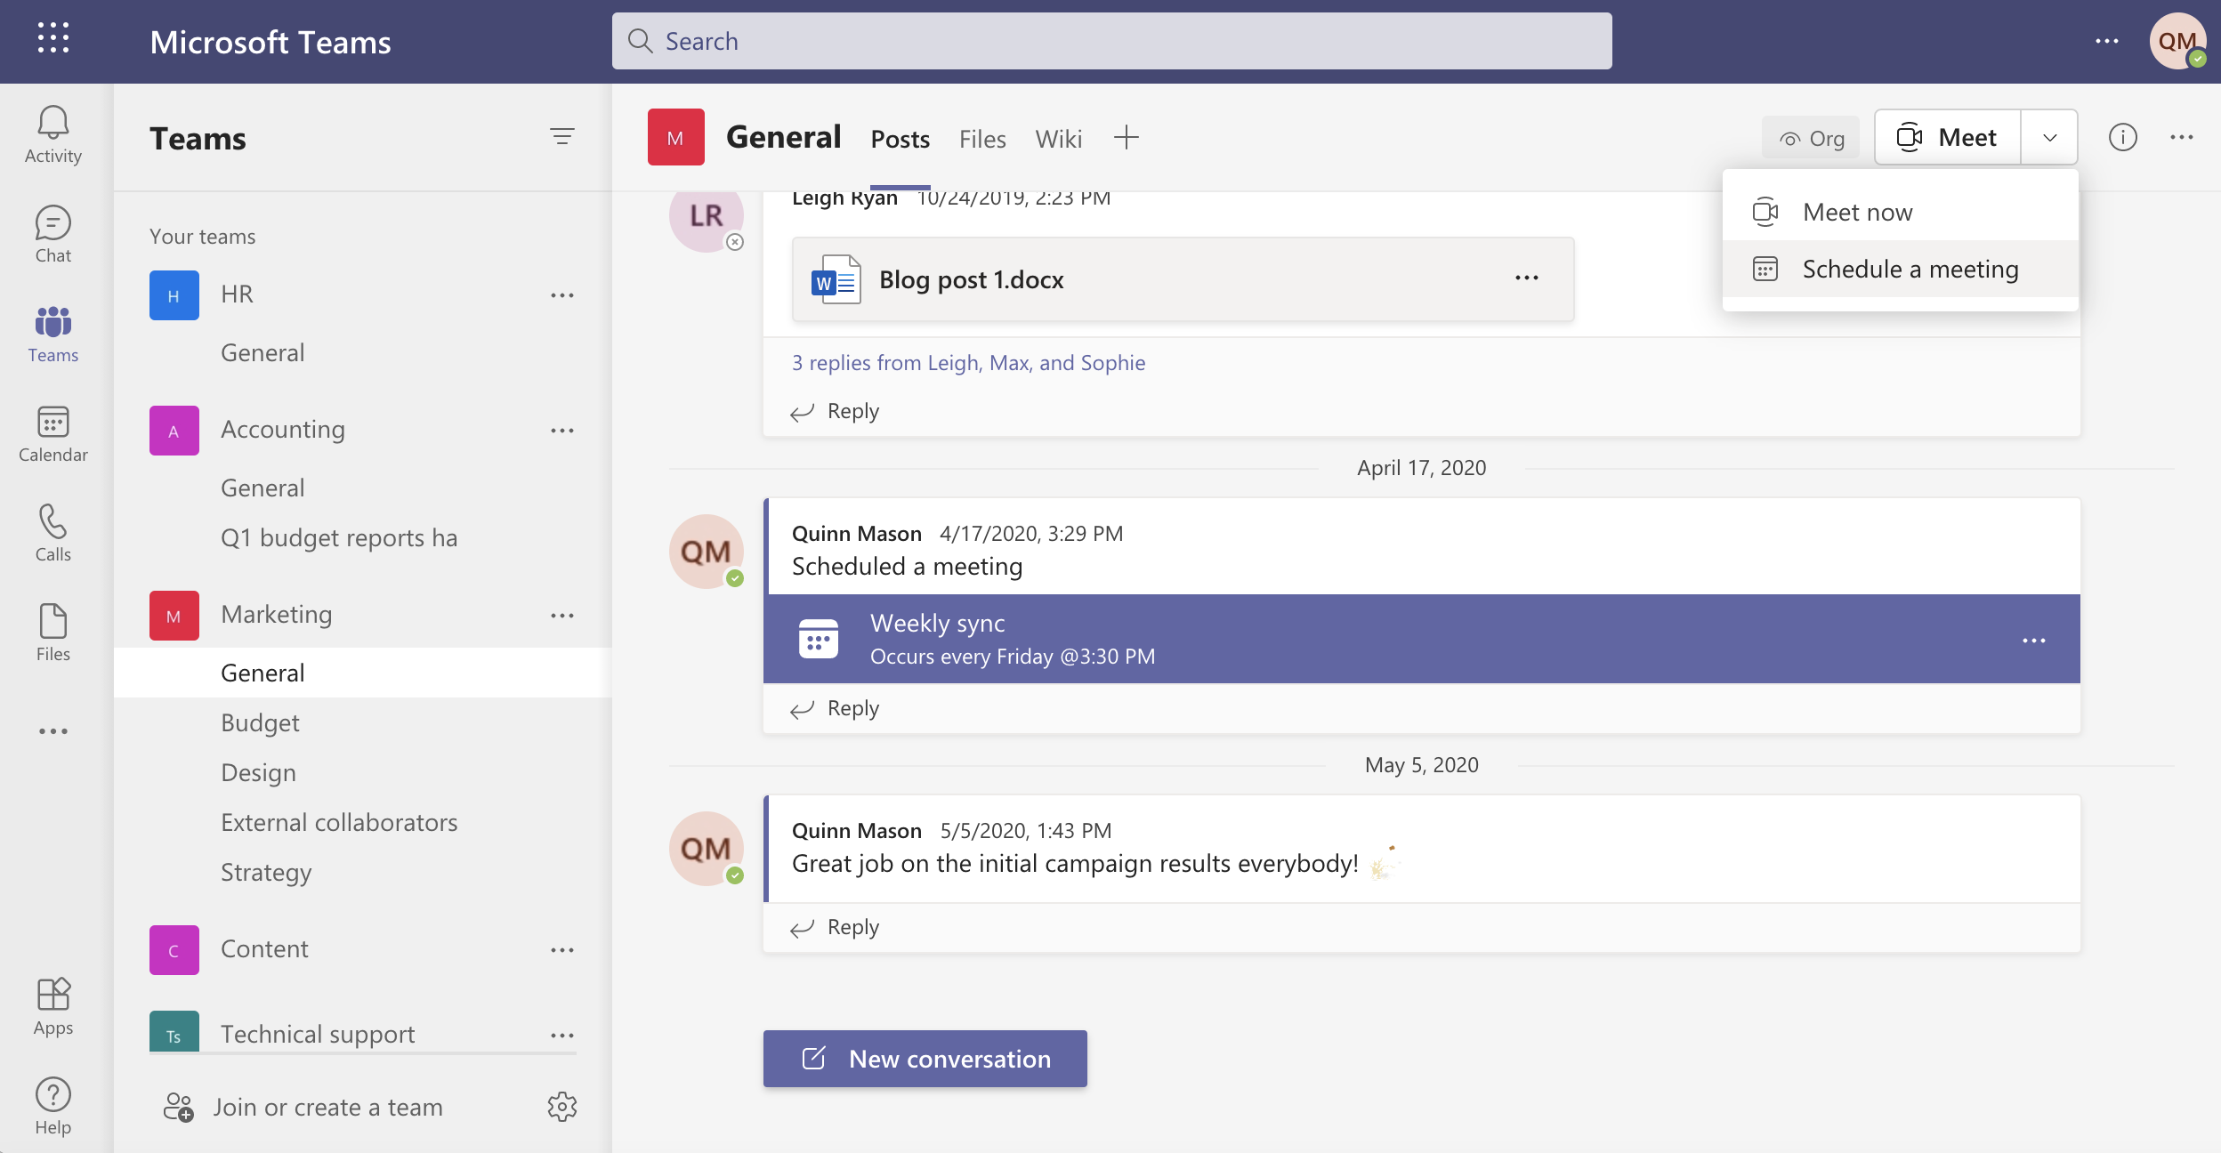Expand 3 replies from Leigh, Max, Sophie

pos(968,363)
